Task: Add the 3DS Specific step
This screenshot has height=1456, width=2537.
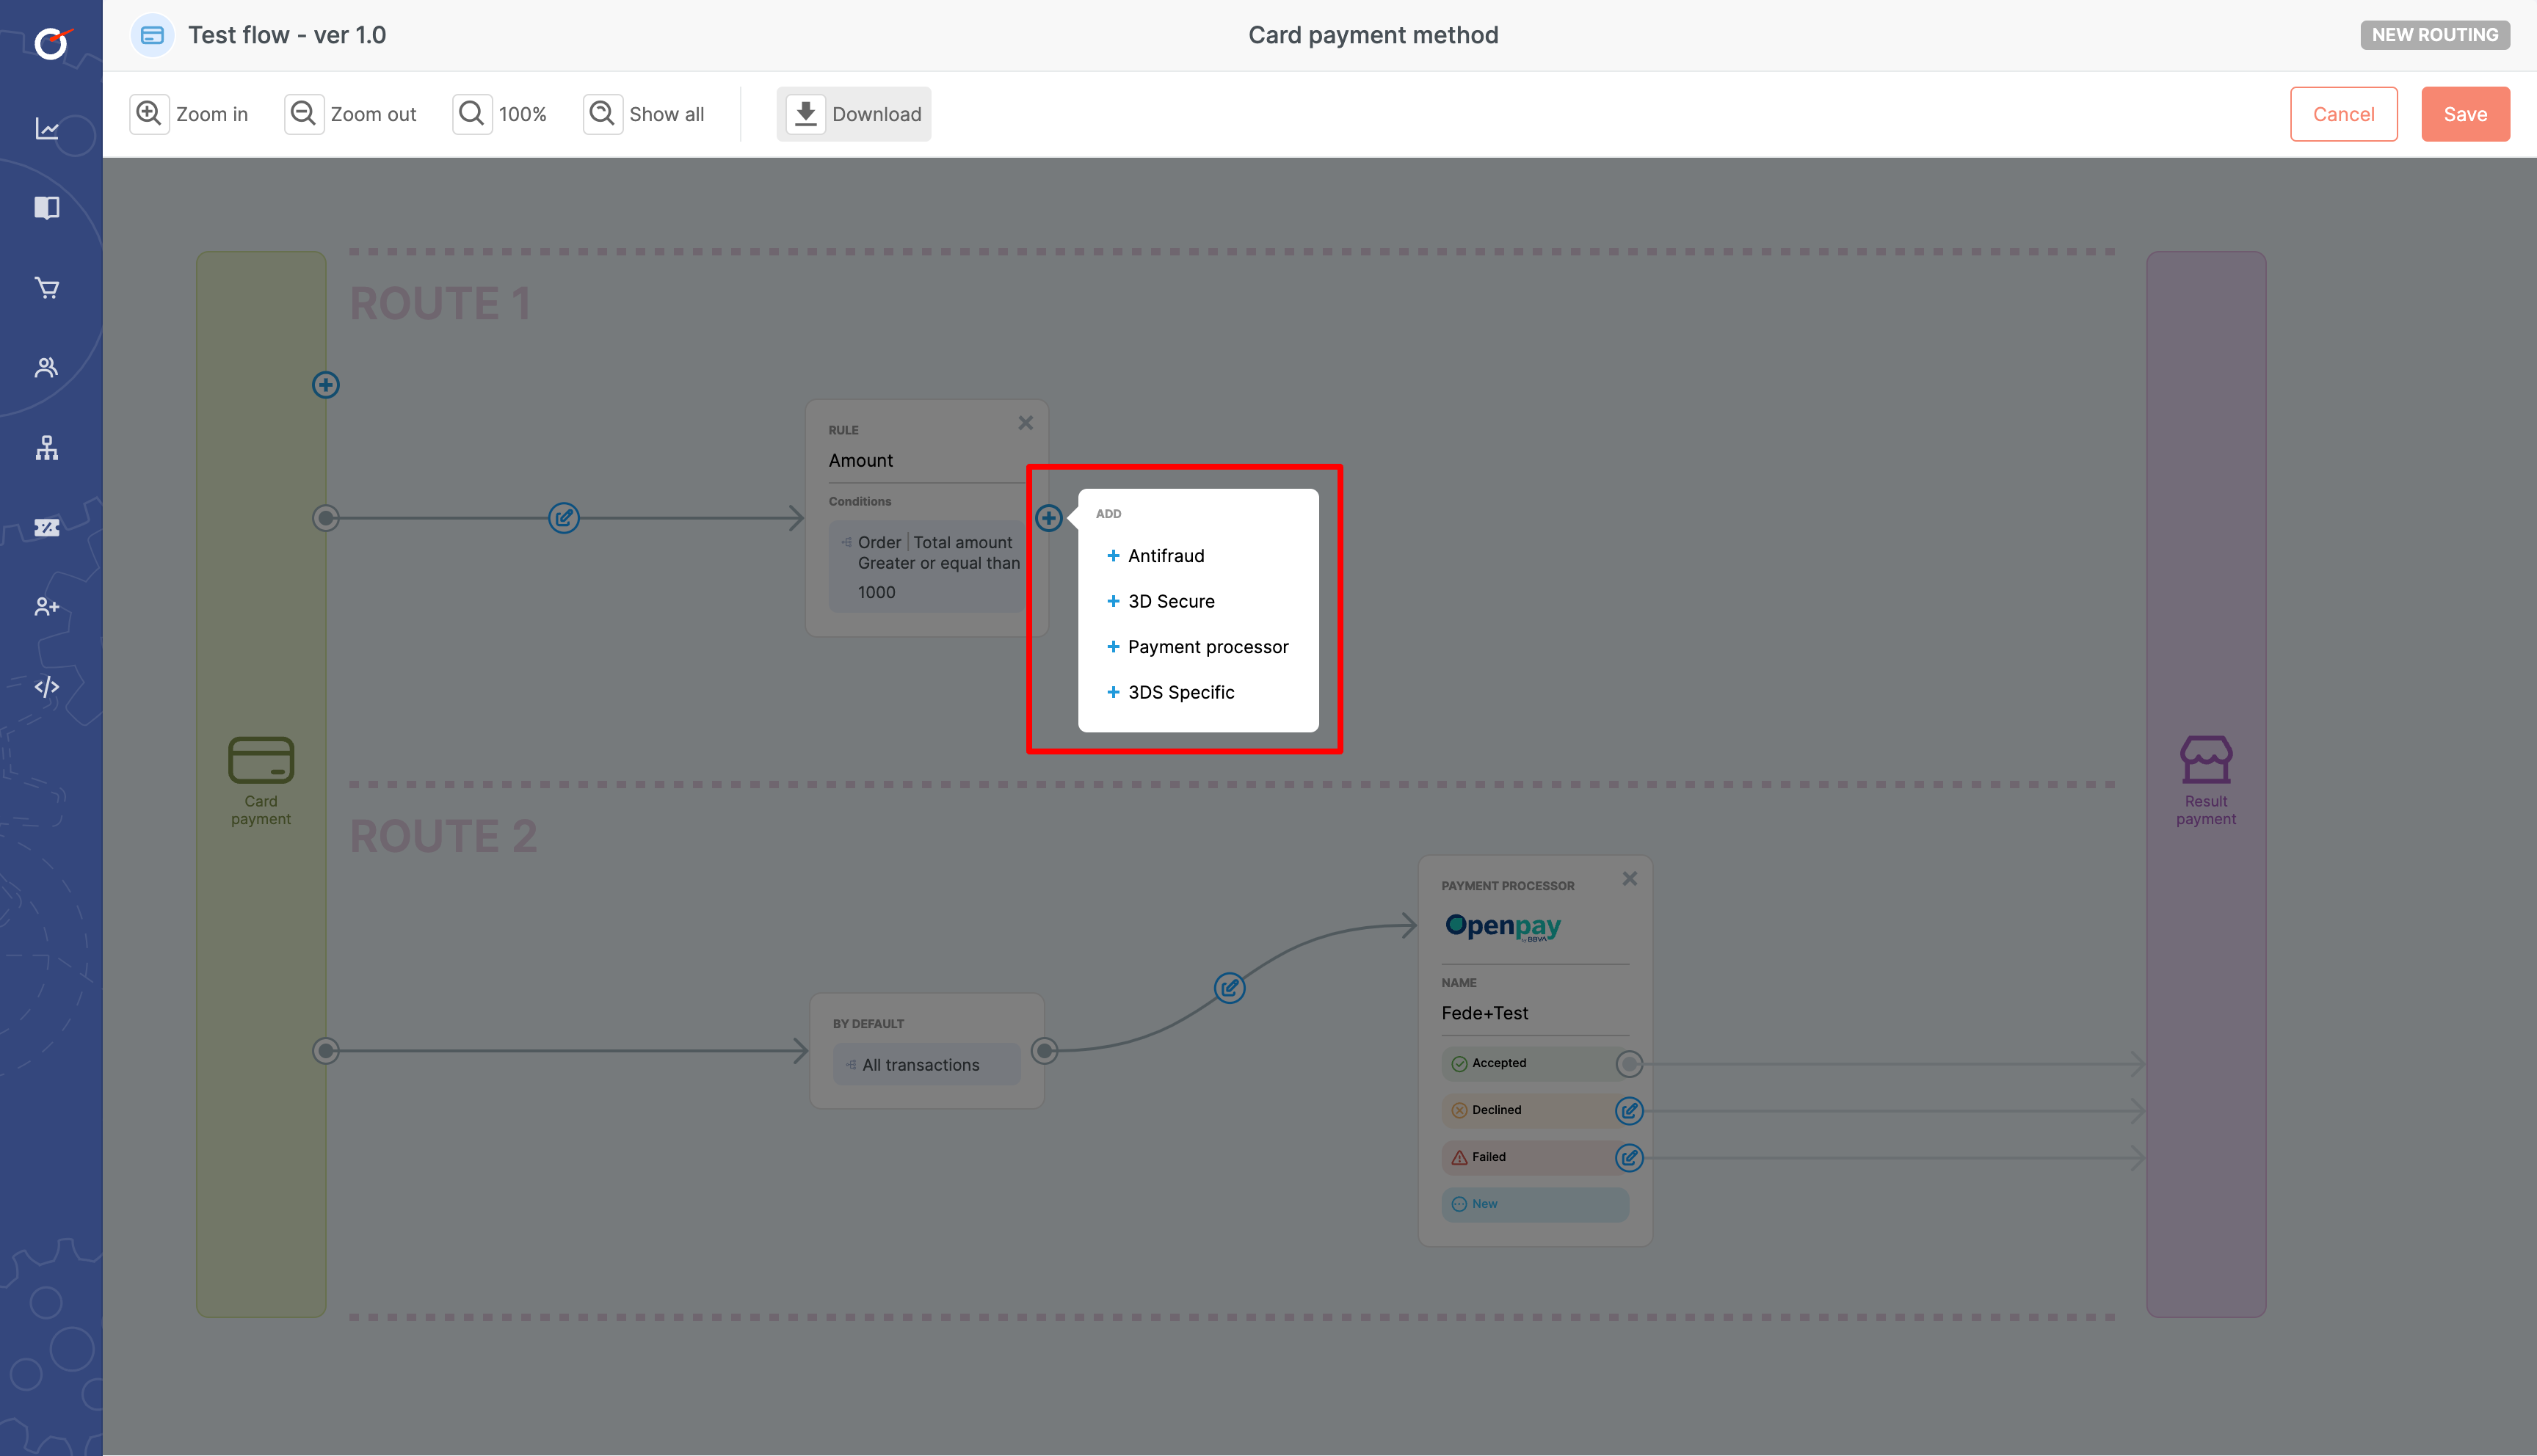Action: [x=1171, y=692]
